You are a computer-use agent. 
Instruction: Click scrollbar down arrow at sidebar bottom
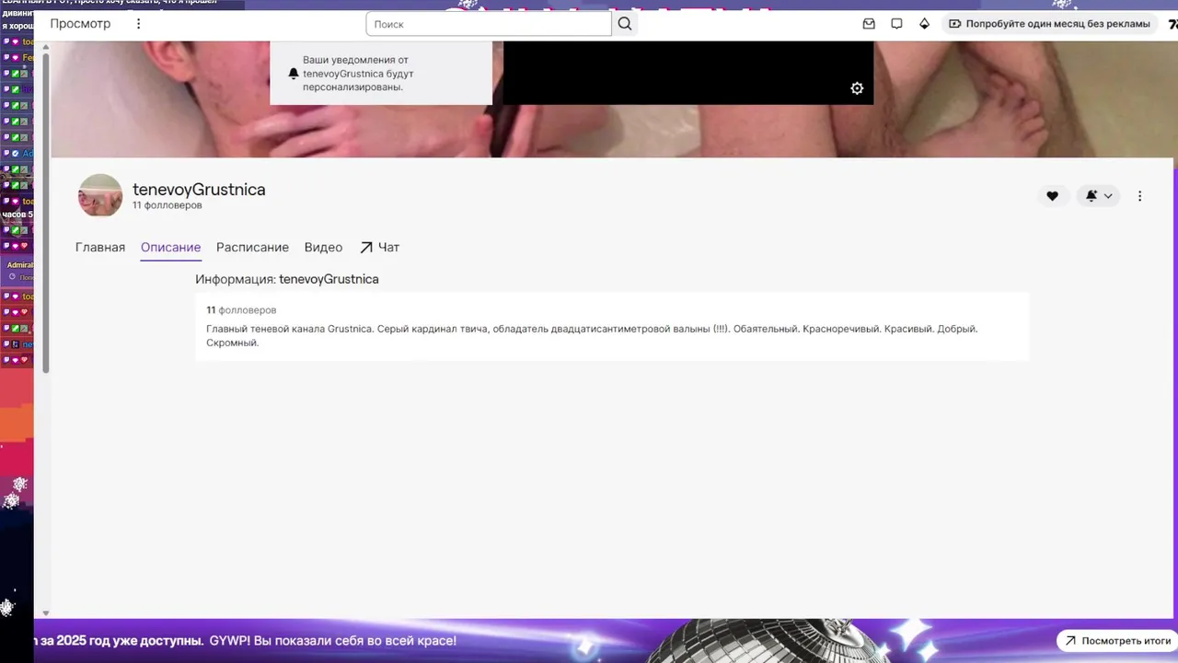point(46,613)
